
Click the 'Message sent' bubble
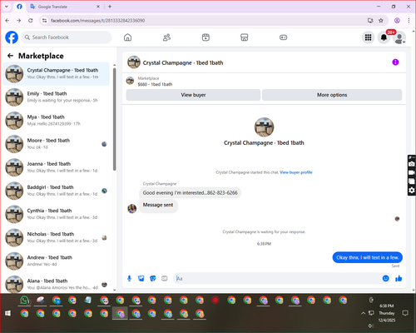(x=158, y=206)
